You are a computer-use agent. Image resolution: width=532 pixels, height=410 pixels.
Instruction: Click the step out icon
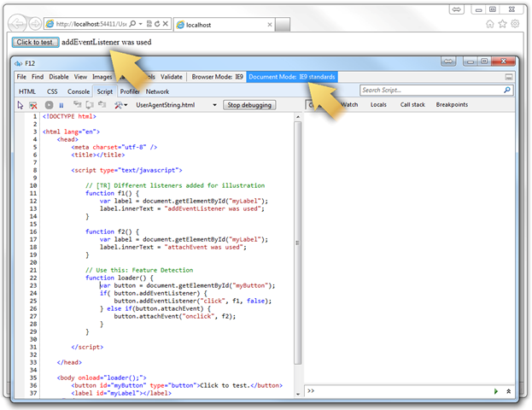point(102,105)
